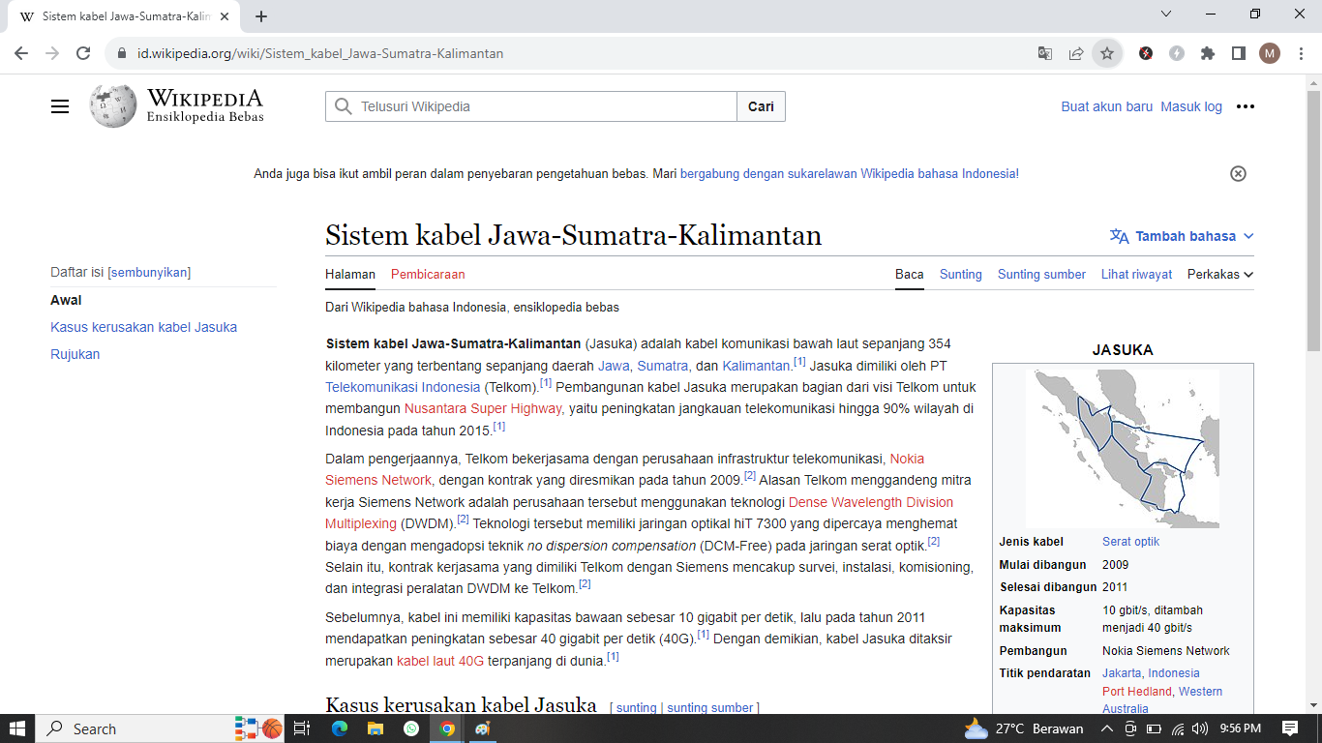Image resolution: width=1322 pixels, height=743 pixels.
Task: Open the Sunting tab
Action: 961,274
